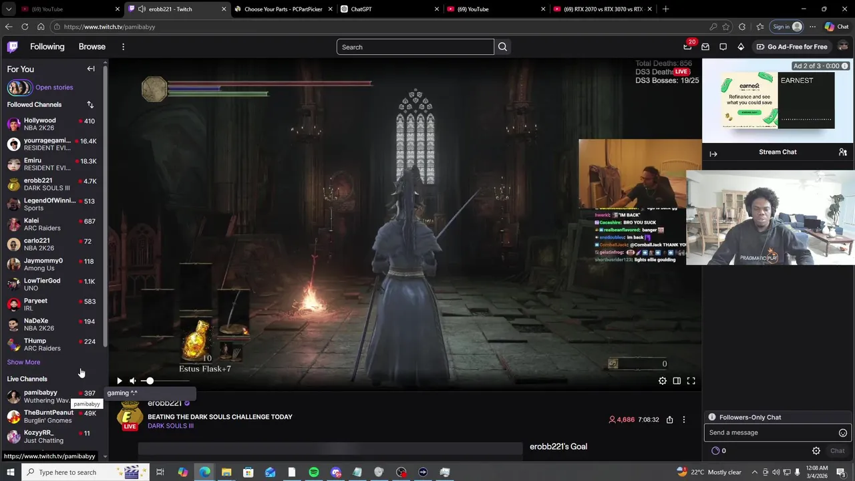The width and height of the screenshot is (855, 481).
Task: Mute the erobb221 Twitch tab audio icon
Action: point(141,9)
